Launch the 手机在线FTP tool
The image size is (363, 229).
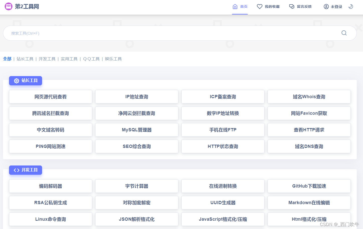(x=223, y=130)
